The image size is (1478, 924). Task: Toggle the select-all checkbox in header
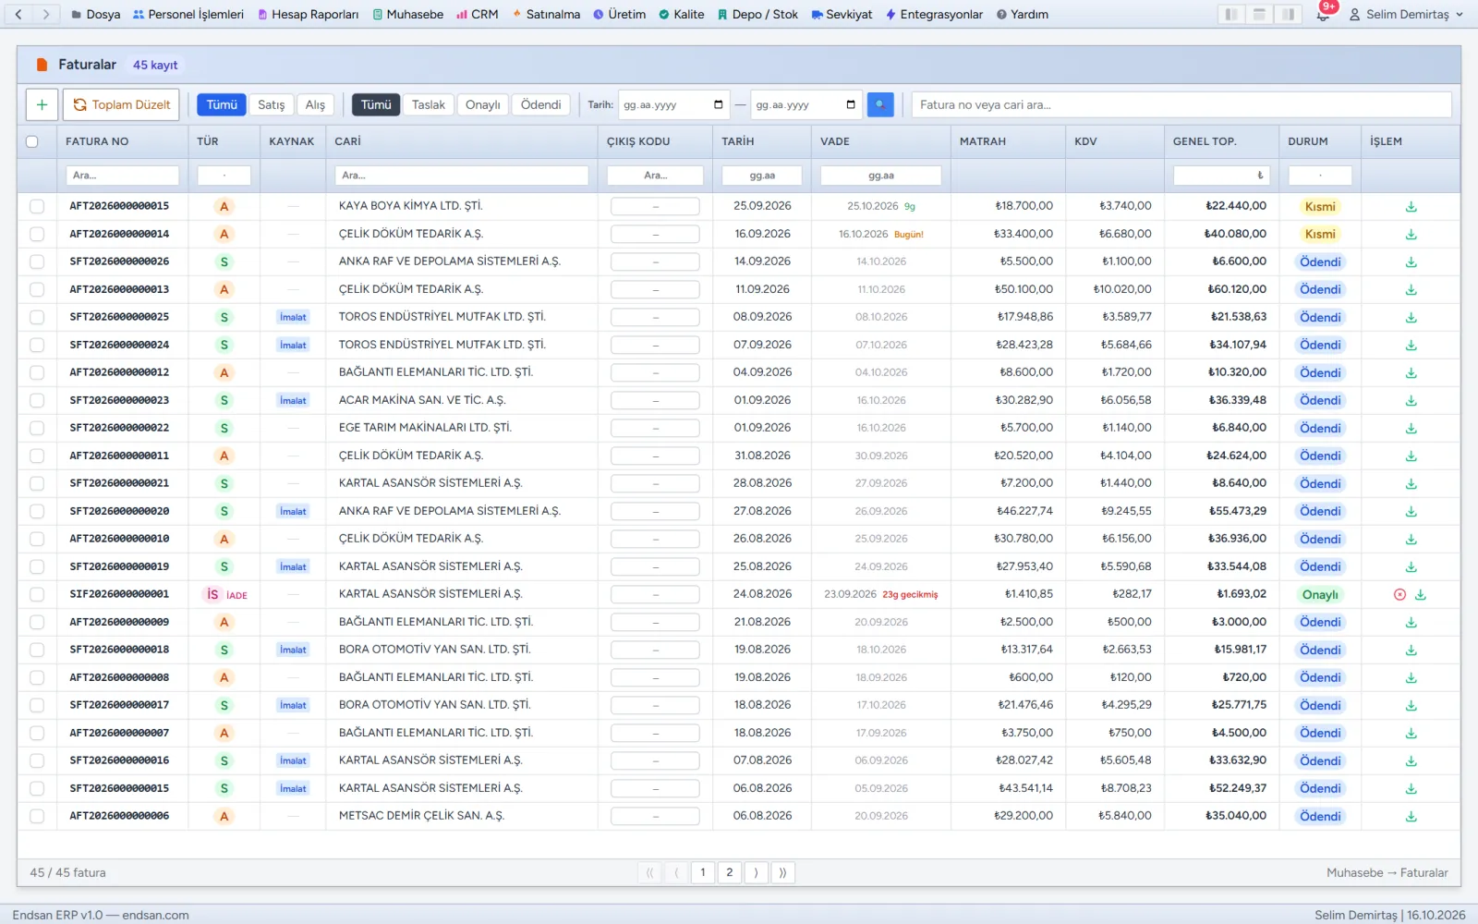click(x=32, y=141)
